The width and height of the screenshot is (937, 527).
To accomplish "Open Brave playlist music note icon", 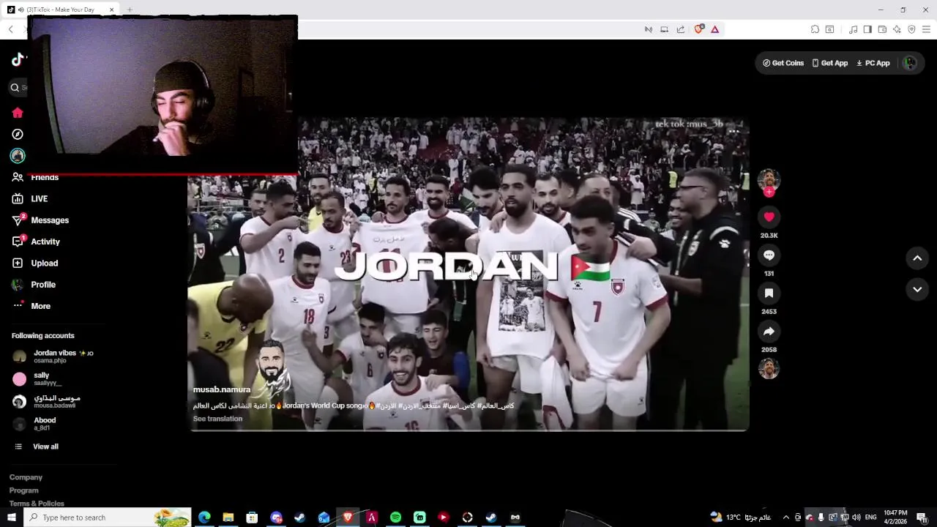I will click(x=853, y=29).
